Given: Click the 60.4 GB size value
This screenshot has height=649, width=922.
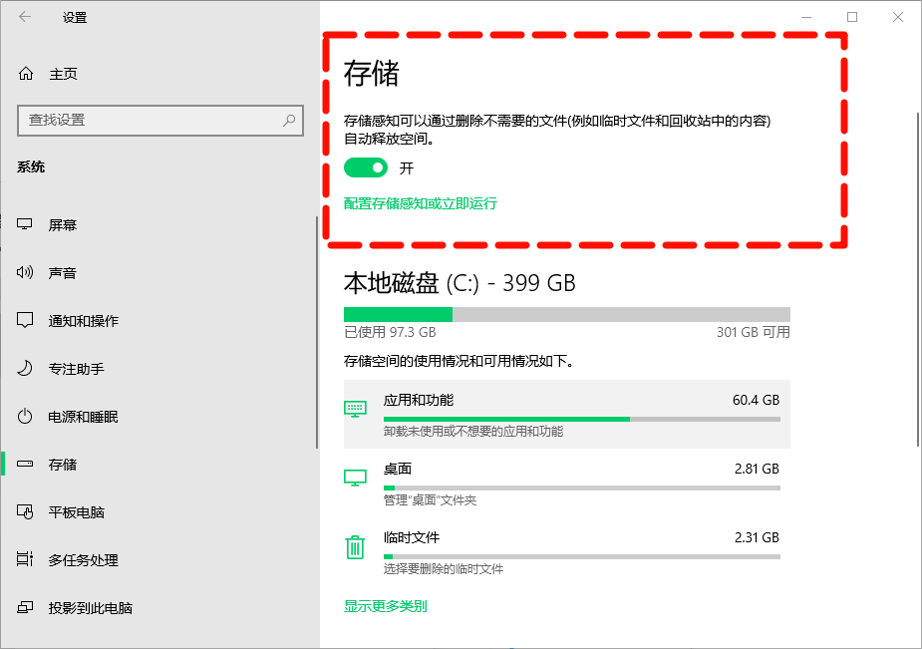Looking at the screenshot, I should [x=756, y=400].
